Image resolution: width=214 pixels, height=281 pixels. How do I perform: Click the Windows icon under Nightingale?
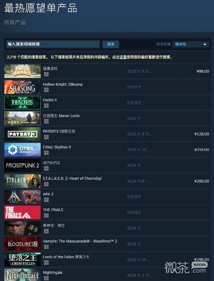pos(47,278)
